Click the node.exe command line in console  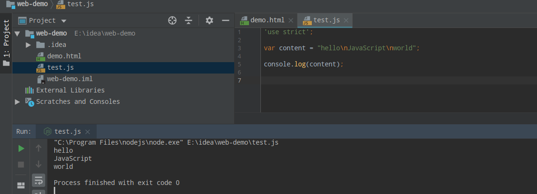[x=166, y=142]
